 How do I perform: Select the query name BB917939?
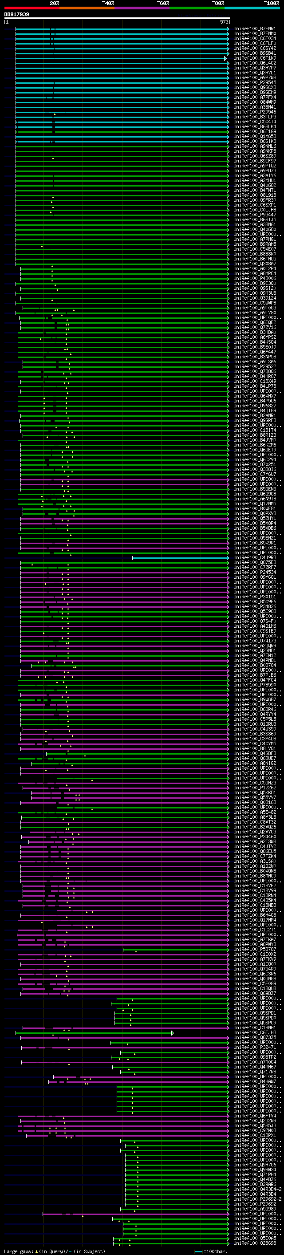tap(16, 15)
